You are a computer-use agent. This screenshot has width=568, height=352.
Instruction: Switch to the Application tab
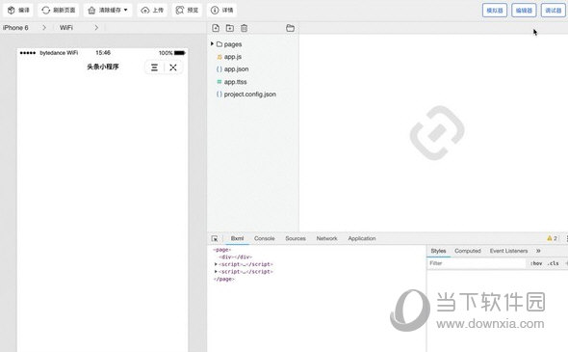click(x=362, y=238)
